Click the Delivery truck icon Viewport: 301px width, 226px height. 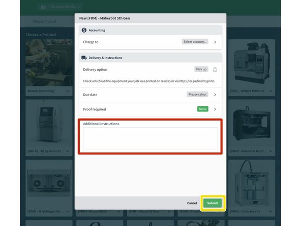(x=84, y=58)
